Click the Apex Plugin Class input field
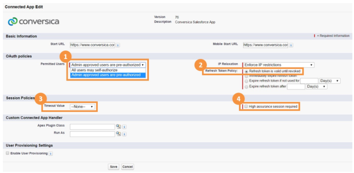Screen dimensions: 354x173 (x=93, y=127)
